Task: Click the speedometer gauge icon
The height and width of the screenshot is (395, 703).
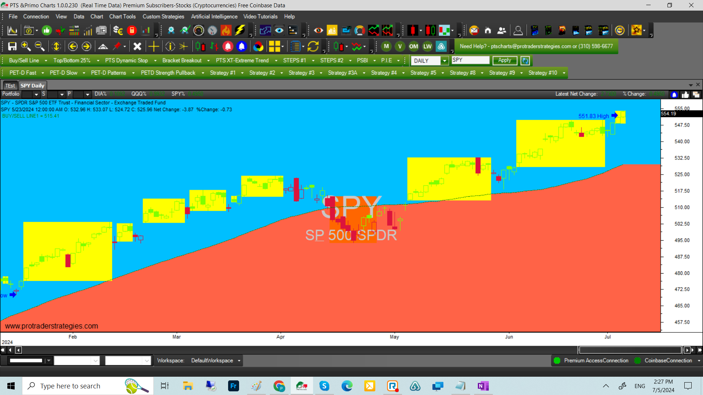Action: tap(198, 30)
